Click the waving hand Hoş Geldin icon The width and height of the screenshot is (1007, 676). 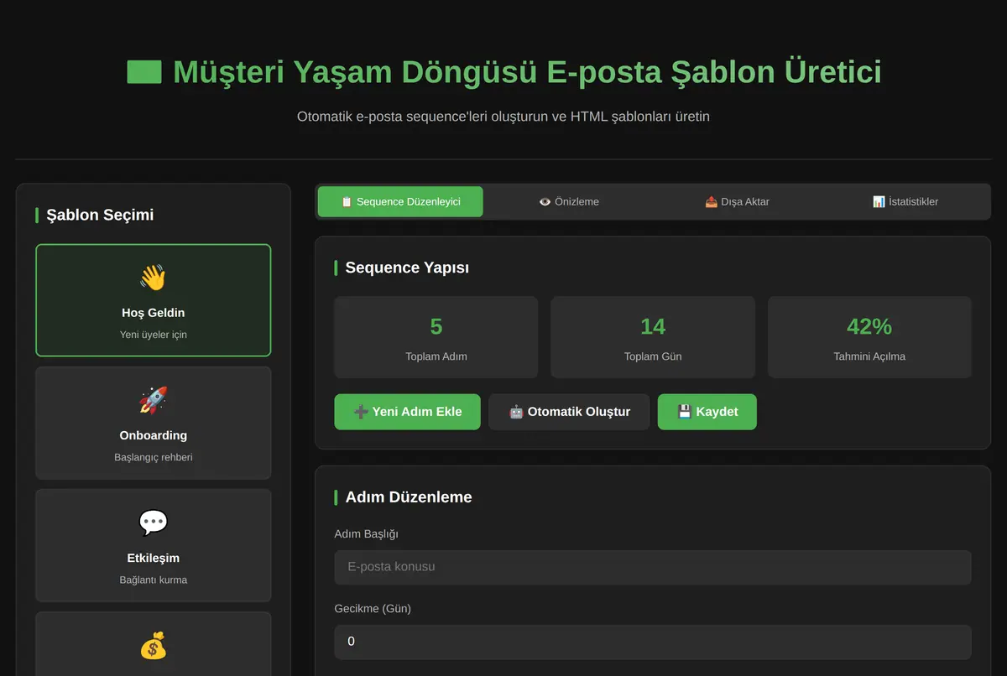point(153,278)
